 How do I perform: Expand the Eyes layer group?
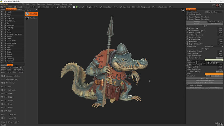pos(6,87)
